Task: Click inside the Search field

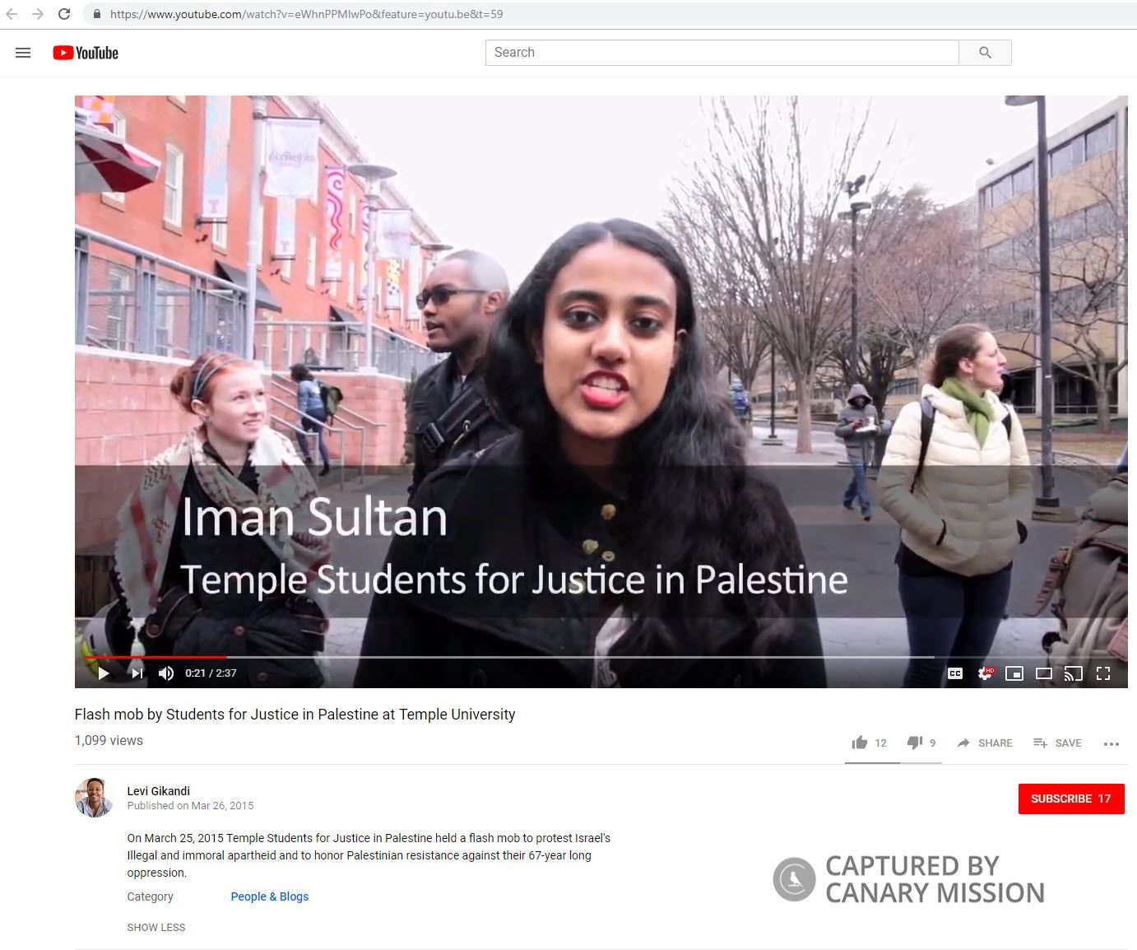Action: point(720,52)
